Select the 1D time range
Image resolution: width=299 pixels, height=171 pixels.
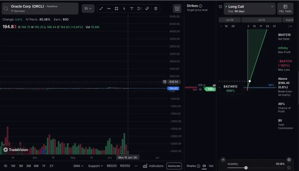point(6,166)
